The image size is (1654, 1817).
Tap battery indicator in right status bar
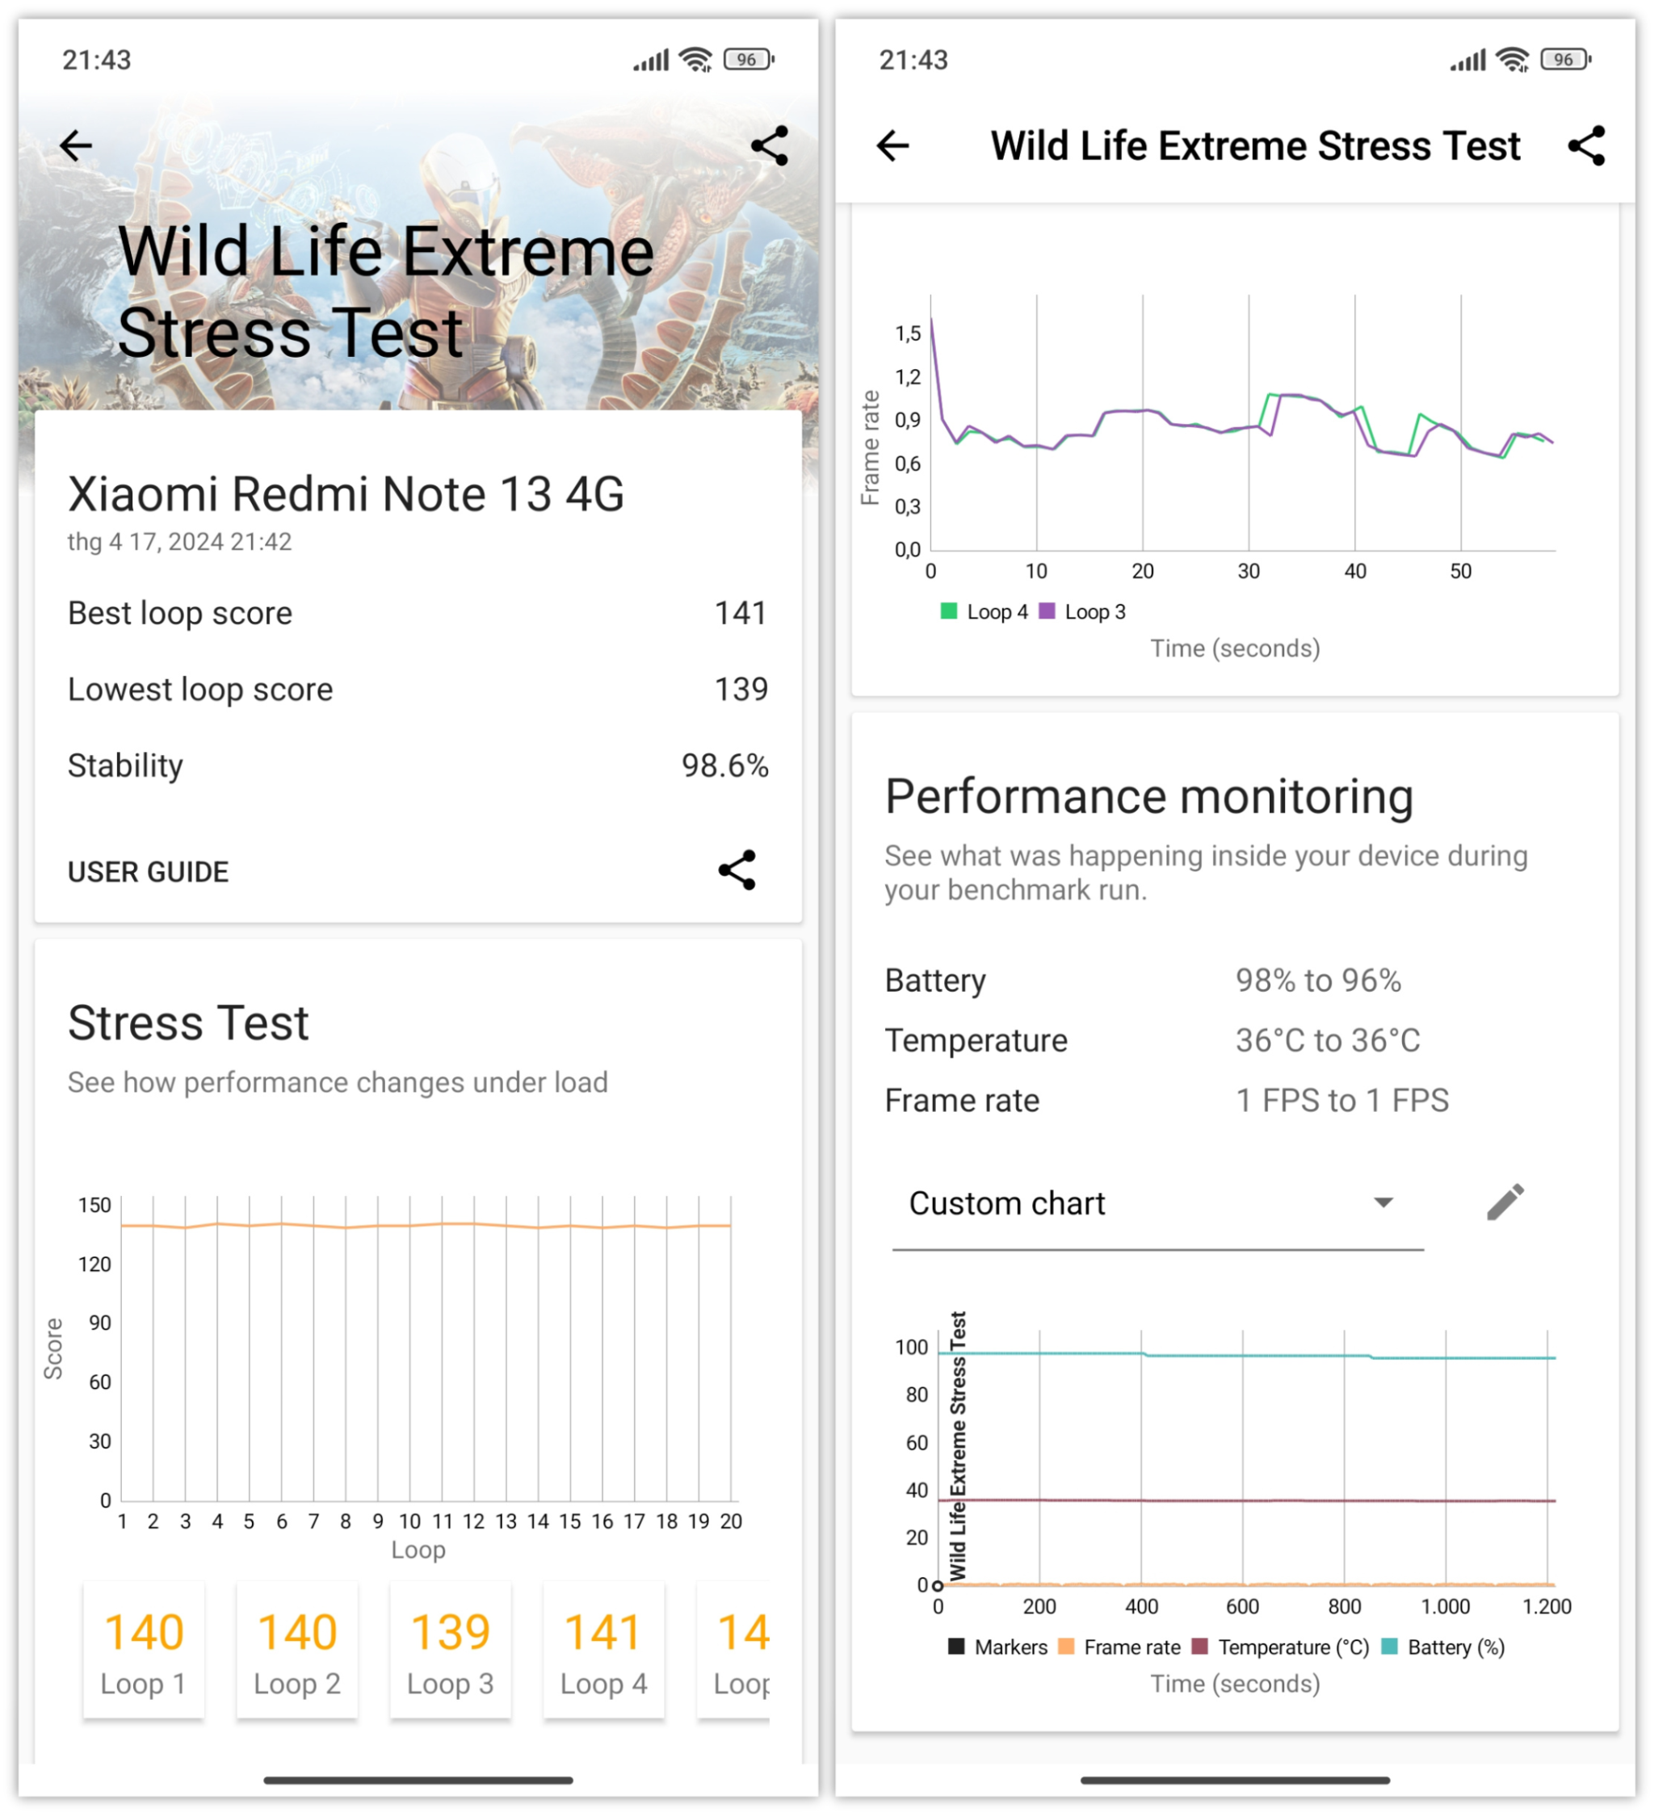point(1566,60)
